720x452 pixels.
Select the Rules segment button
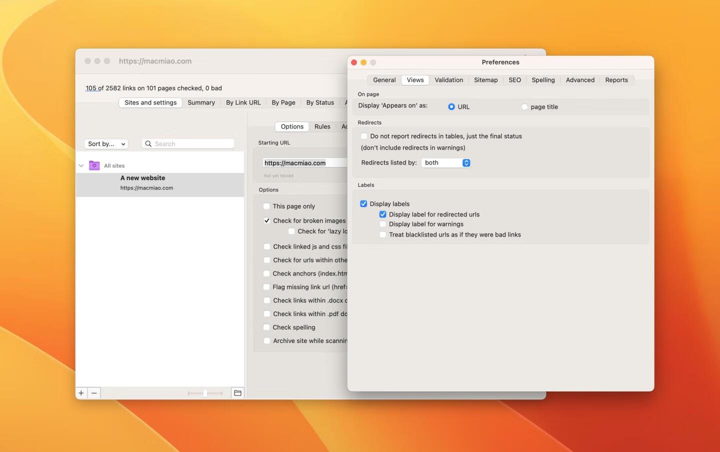322,126
